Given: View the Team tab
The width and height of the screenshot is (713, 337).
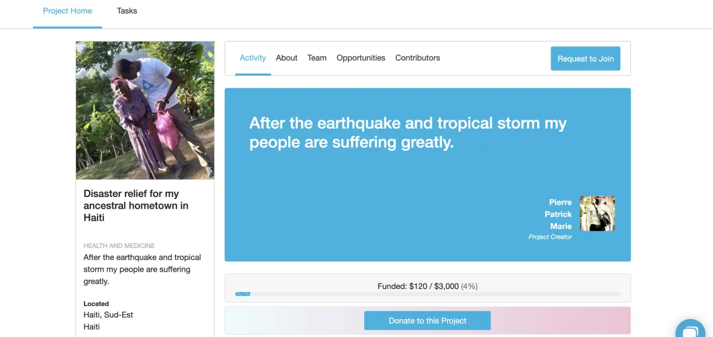Looking at the screenshot, I should click(x=317, y=58).
